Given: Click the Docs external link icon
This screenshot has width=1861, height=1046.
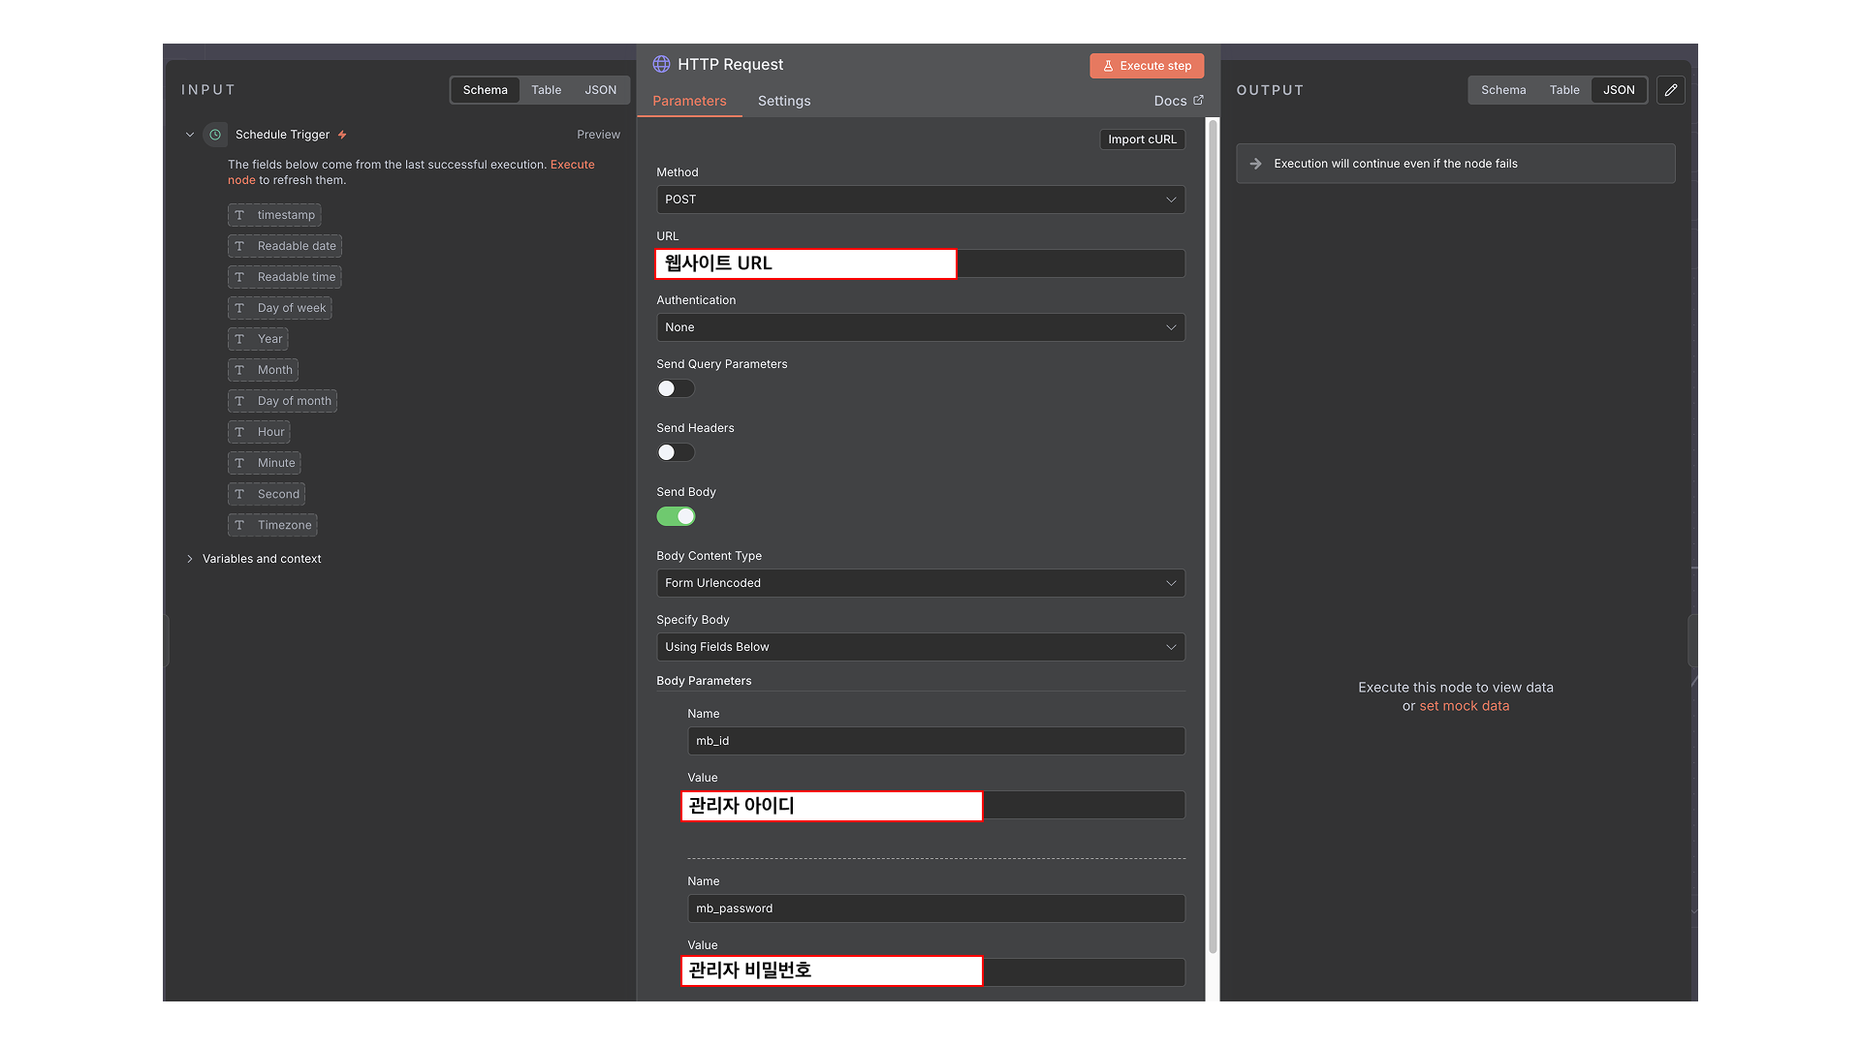Looking at the screenshot, I should pos(1198,100).
